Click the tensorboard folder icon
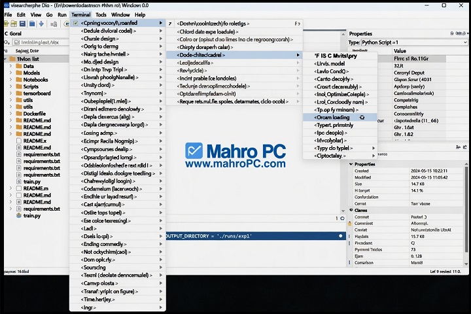The image size is (471, 314). coord(19,93)
